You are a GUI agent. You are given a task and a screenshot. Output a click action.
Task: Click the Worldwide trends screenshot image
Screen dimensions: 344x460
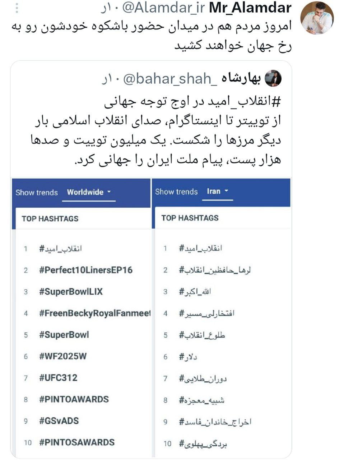[82, 318]
